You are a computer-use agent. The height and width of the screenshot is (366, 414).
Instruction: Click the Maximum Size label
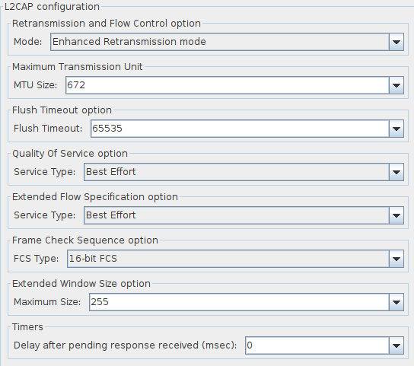point(47,302)
